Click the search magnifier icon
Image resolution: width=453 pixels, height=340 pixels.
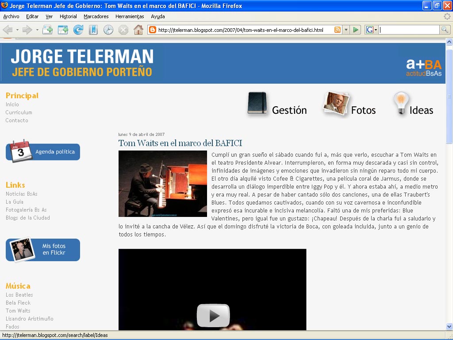(x=445, y=30)
